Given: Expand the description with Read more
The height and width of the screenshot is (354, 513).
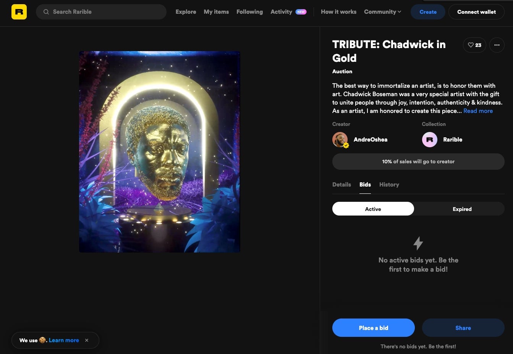Looking at the screenshot, I should point(478,111).
